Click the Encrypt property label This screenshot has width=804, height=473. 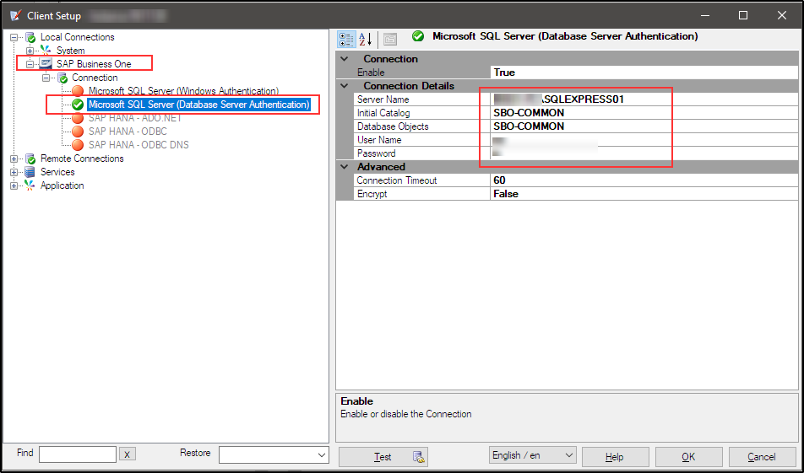(x=372, y=194)
